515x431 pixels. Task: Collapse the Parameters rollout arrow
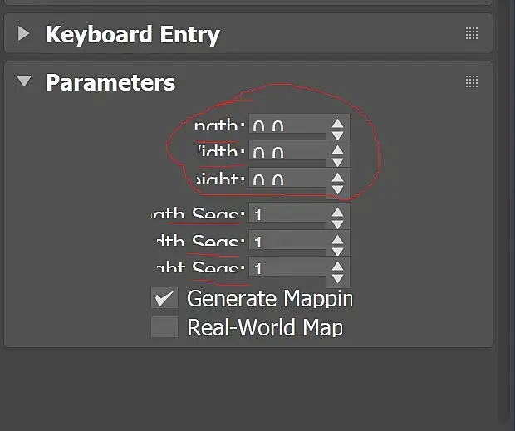pyautogui.click(x=24, y=81)
